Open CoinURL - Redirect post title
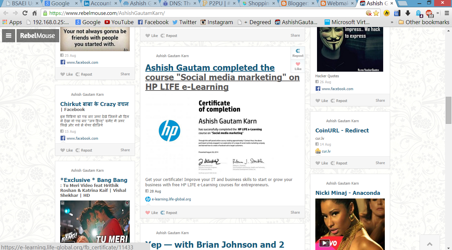The height and width of the screenshot is (250, 452). pyautogui.click(x=342, y=130)
